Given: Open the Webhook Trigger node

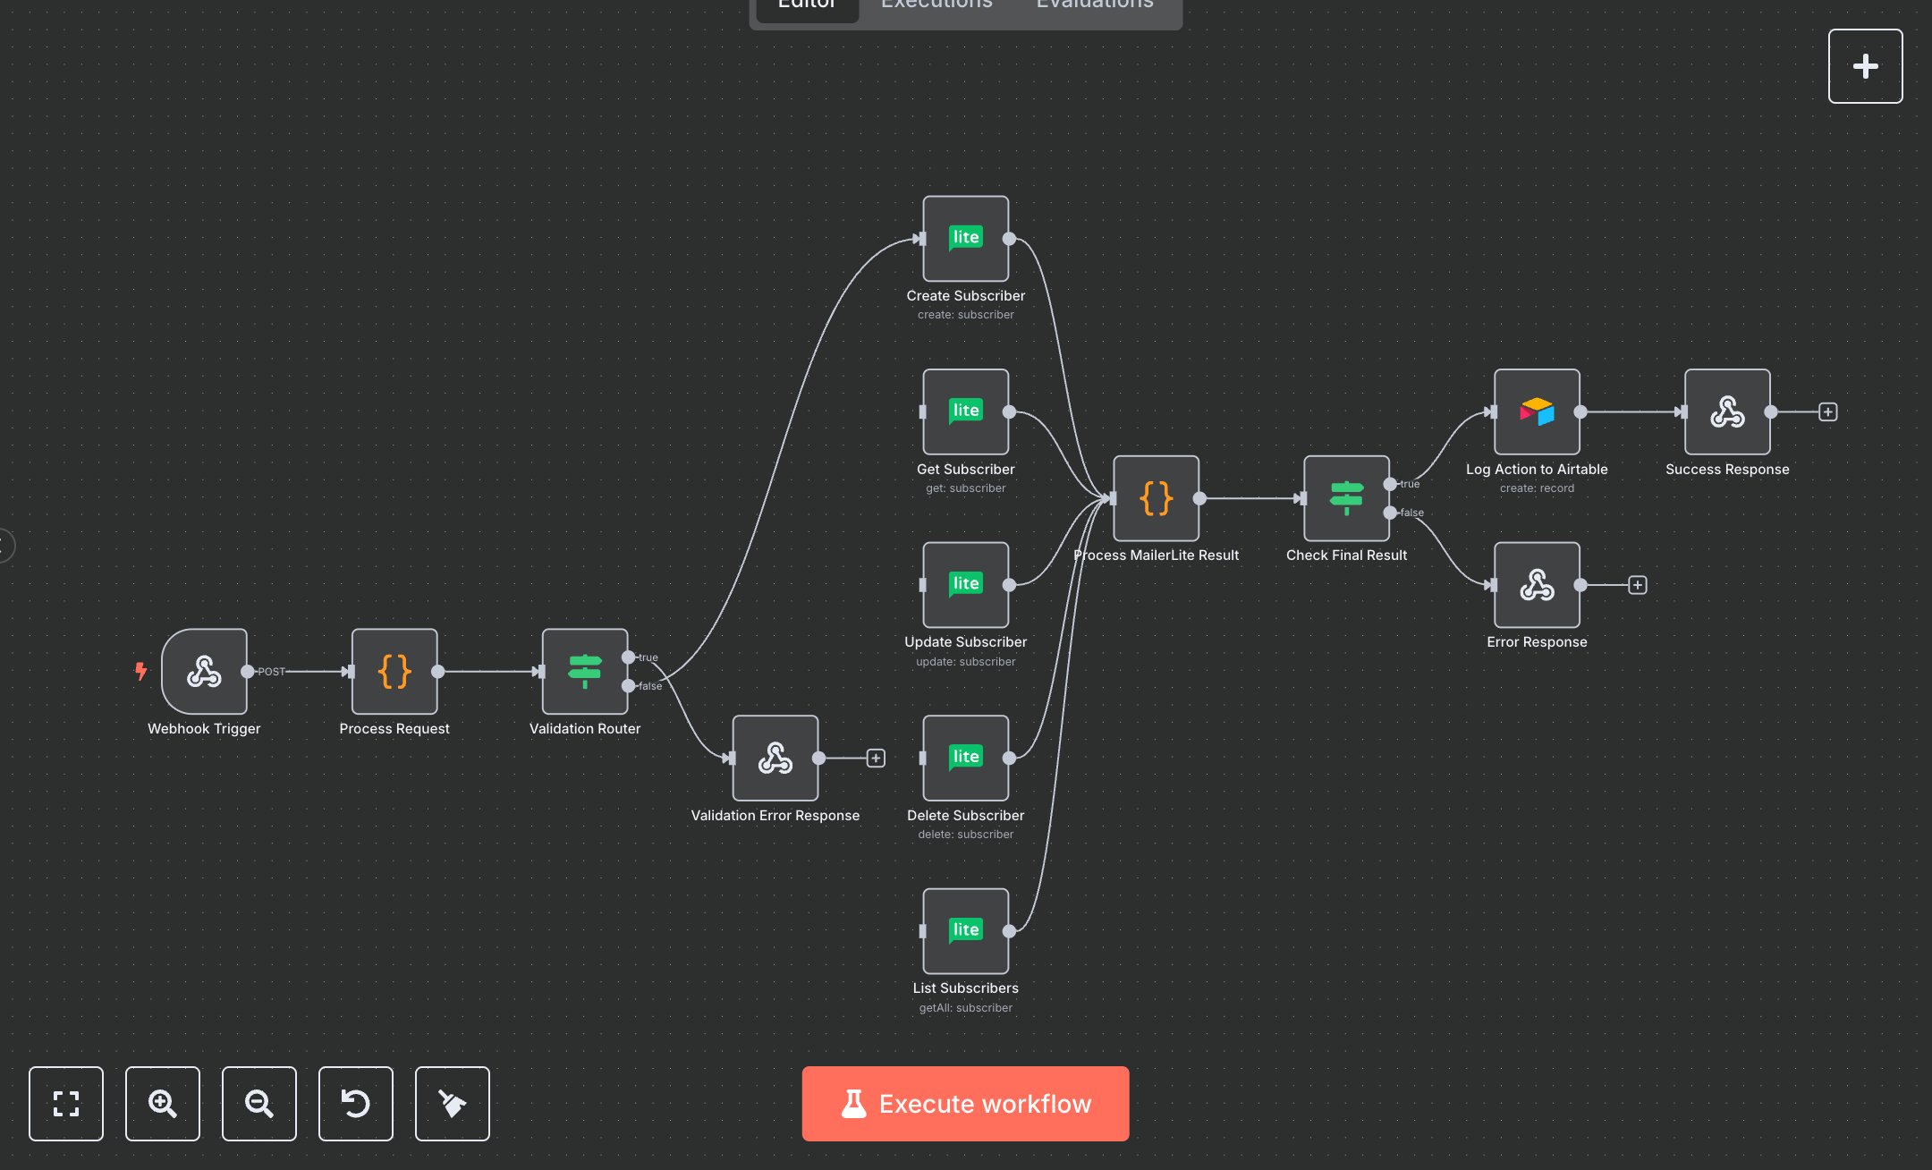Looking at the screenshot, I should (x=204, y=673).
